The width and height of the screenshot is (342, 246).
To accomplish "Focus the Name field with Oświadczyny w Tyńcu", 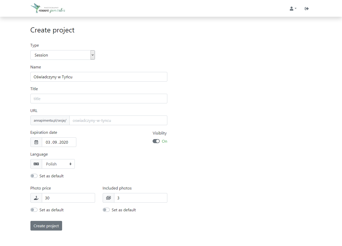I will click(x=99, y=77).
